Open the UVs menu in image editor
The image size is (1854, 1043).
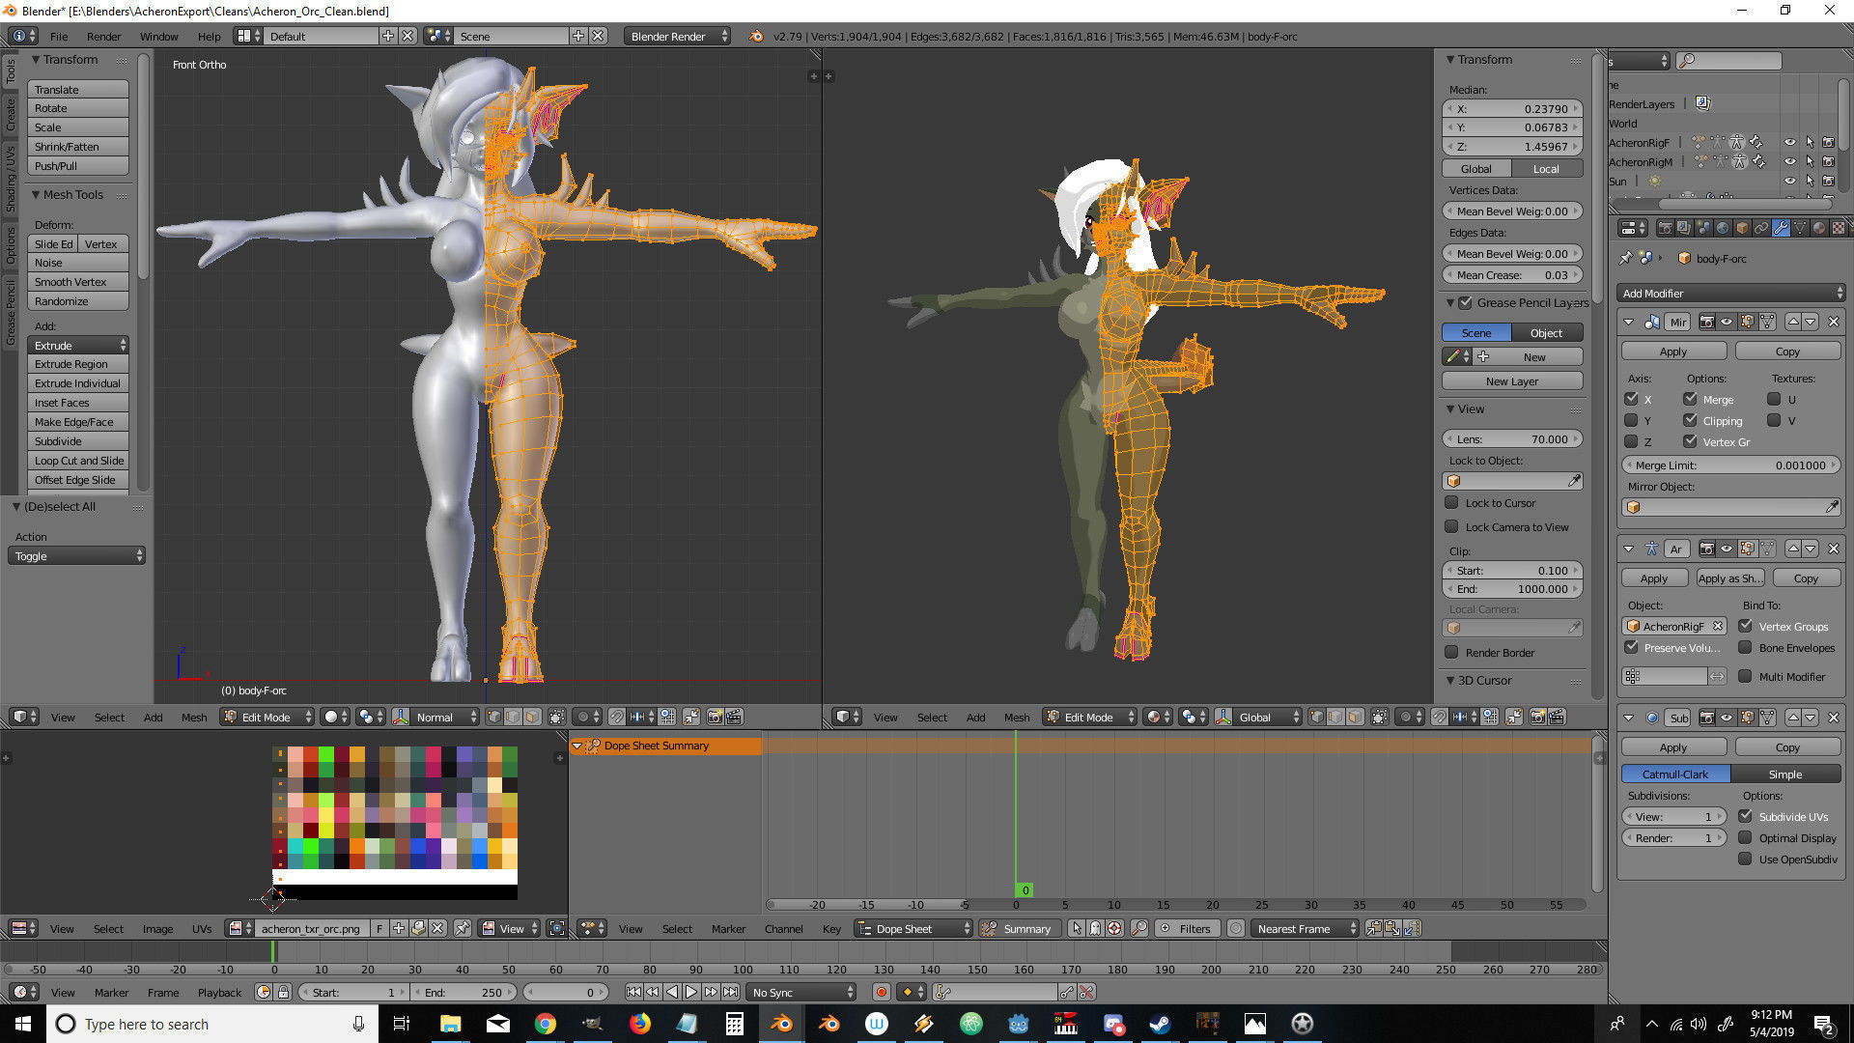tap(201, 928)
